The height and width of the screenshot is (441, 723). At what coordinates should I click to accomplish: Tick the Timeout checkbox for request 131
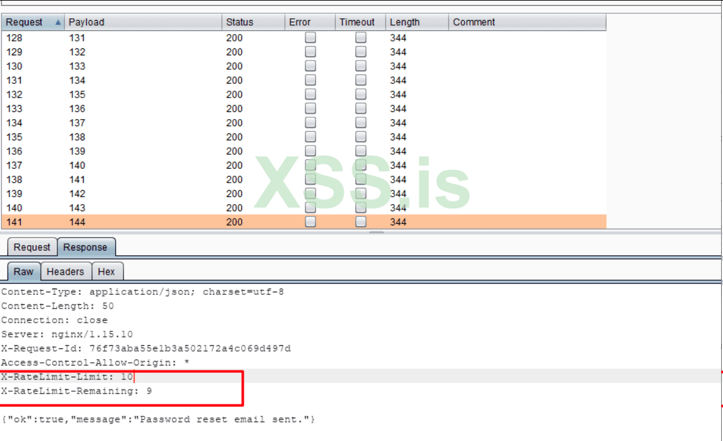pyautogui.click(x=361, y=80)
